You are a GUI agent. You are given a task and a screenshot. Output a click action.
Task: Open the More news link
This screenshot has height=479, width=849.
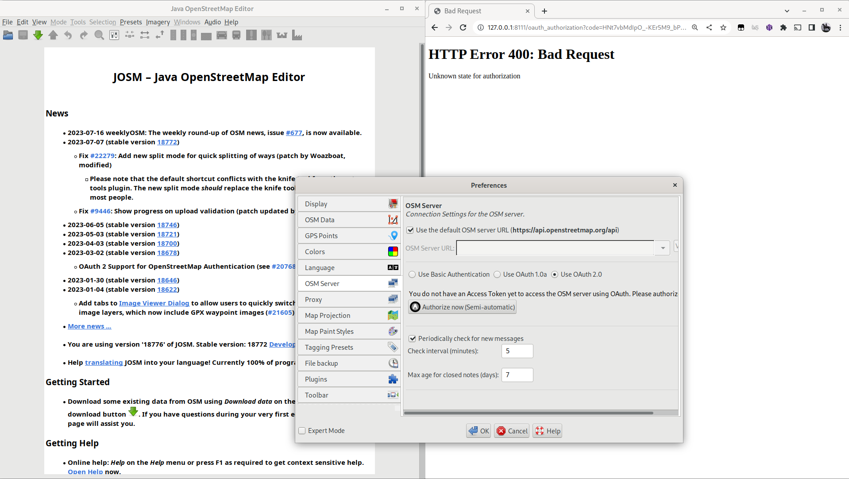(89, 326)
